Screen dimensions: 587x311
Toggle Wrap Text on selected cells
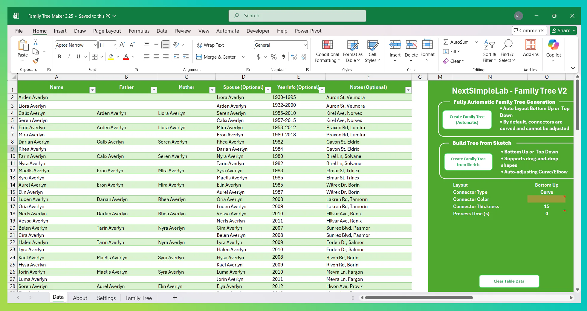pyautogui.click(x=210, y=45)
